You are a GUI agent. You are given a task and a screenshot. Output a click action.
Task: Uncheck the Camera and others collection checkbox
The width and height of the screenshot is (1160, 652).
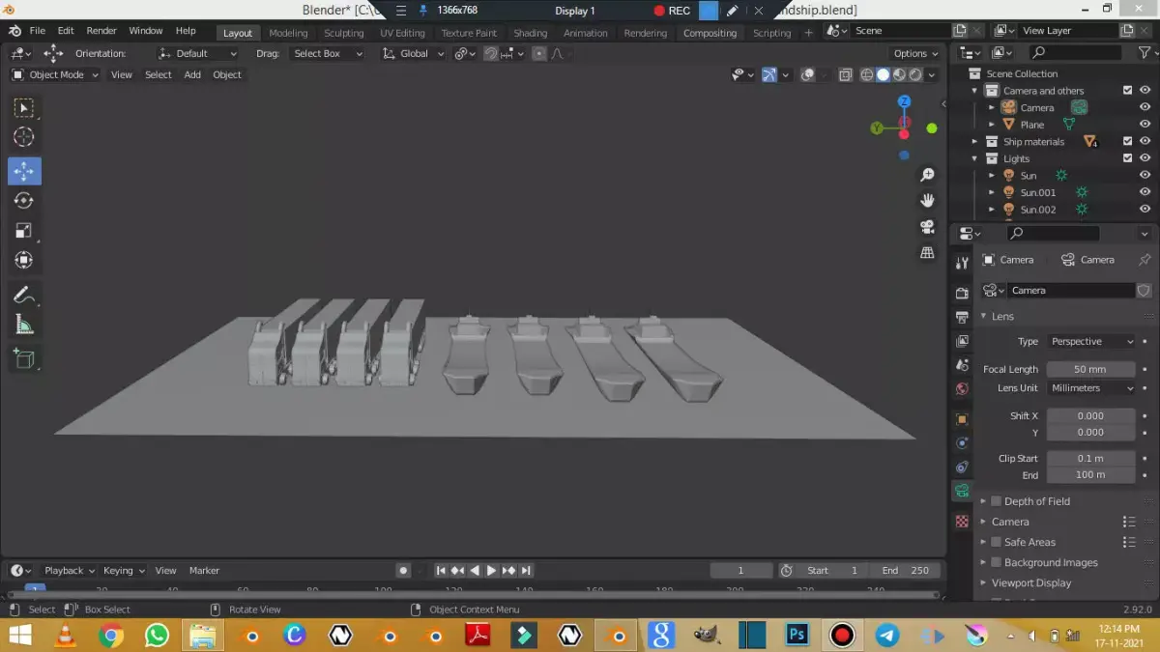(1127, 91)
